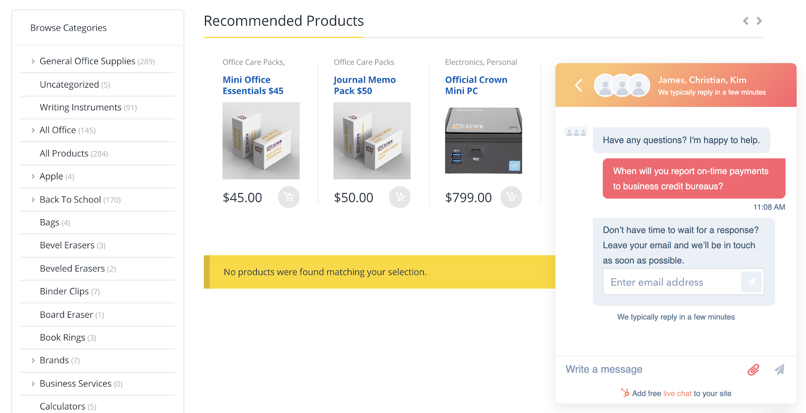The image size is (806, 413).
Task: Expand the Back To School category
Action: 33,200
